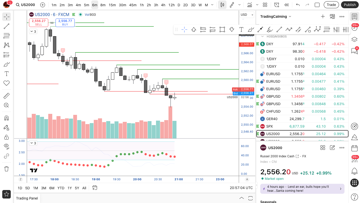Image resolution: width=360 pixels, height=203 pixels.
Task: Open the TradingCalming watchlist dropdown
Action: (x=276, y=16)
